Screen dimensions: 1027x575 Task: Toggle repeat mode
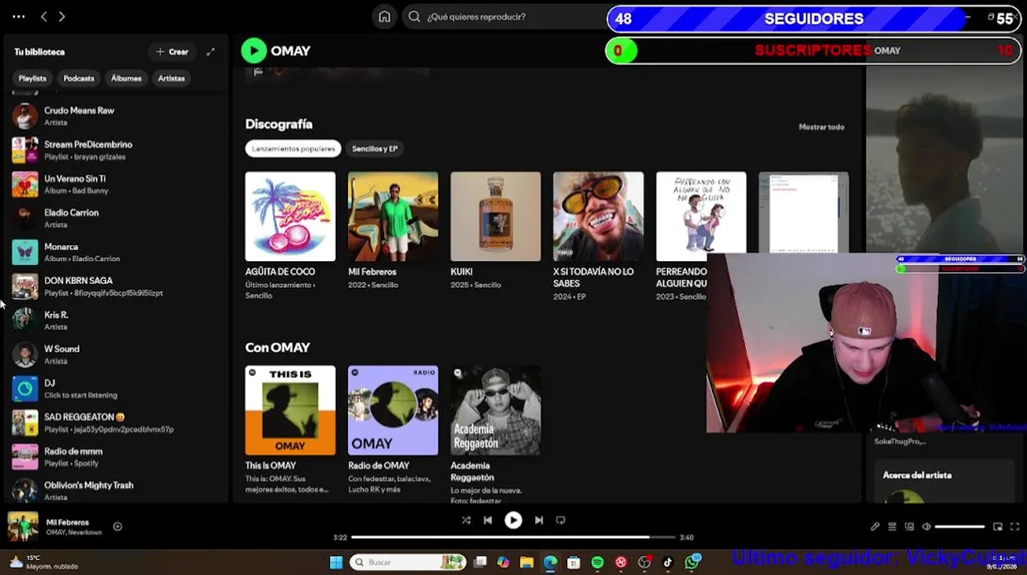pyautogui.click(x=561, y=520)
